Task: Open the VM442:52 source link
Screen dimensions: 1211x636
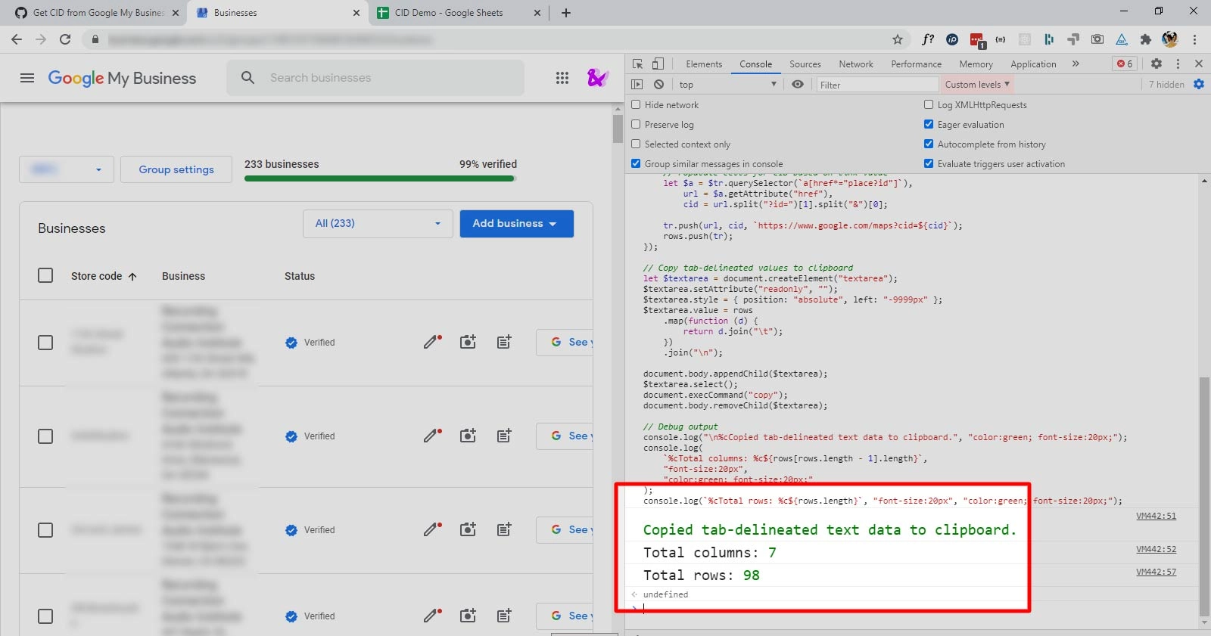Action: coord(1156,549)
